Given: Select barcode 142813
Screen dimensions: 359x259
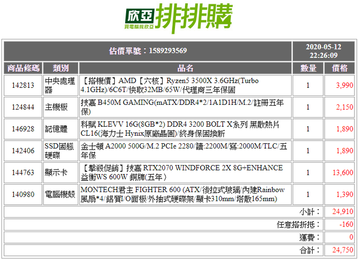Looking at the screenshot, I should tap(23, 85).
